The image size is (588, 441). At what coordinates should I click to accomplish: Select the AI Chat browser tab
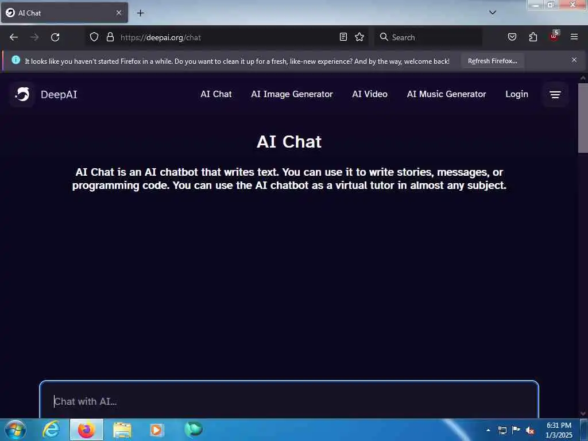(64, 13)
